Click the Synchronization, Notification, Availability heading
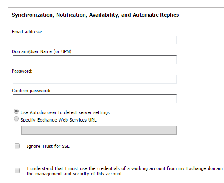The height and width of the screenshot is (183, 224). (95, 15)
